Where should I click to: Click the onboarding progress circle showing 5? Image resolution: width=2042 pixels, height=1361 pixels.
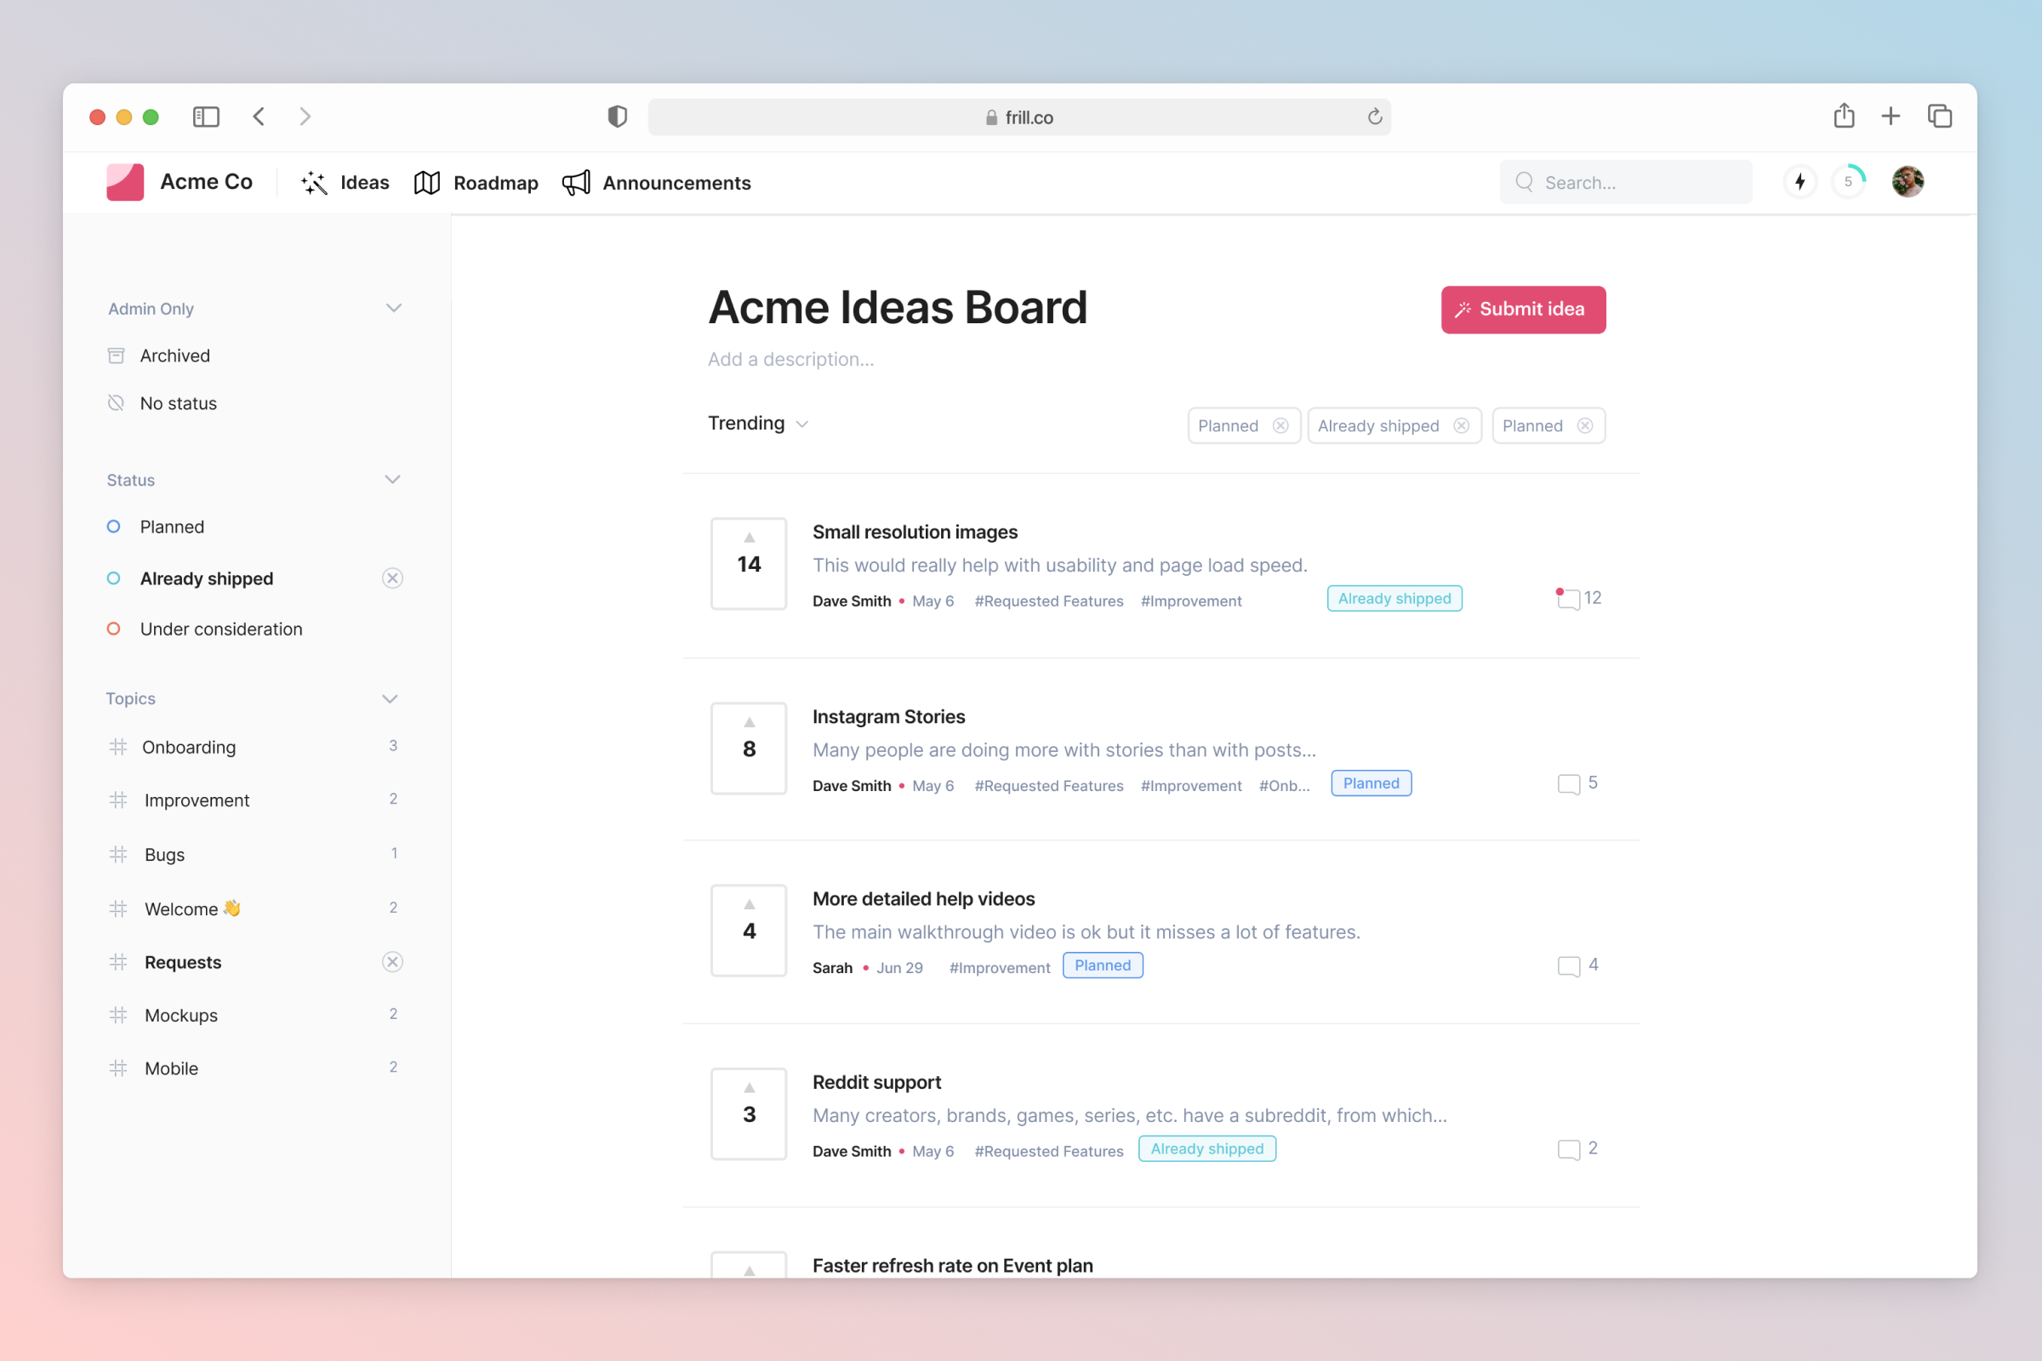point(1848,182)
